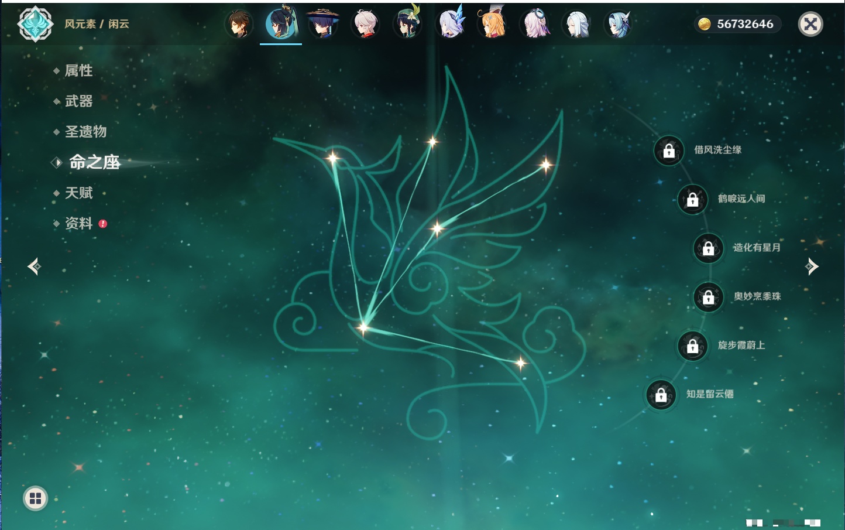This screenshot has width=845, height=530.
Task: Open the 武器 weapon menu
Action: pos(78,101)
